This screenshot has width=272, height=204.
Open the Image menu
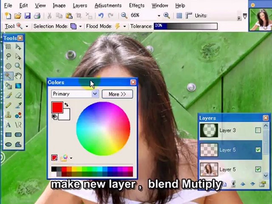point(59,6)
